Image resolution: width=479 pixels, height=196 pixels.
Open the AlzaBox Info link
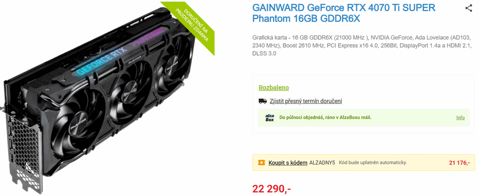[x=460, y=117]
